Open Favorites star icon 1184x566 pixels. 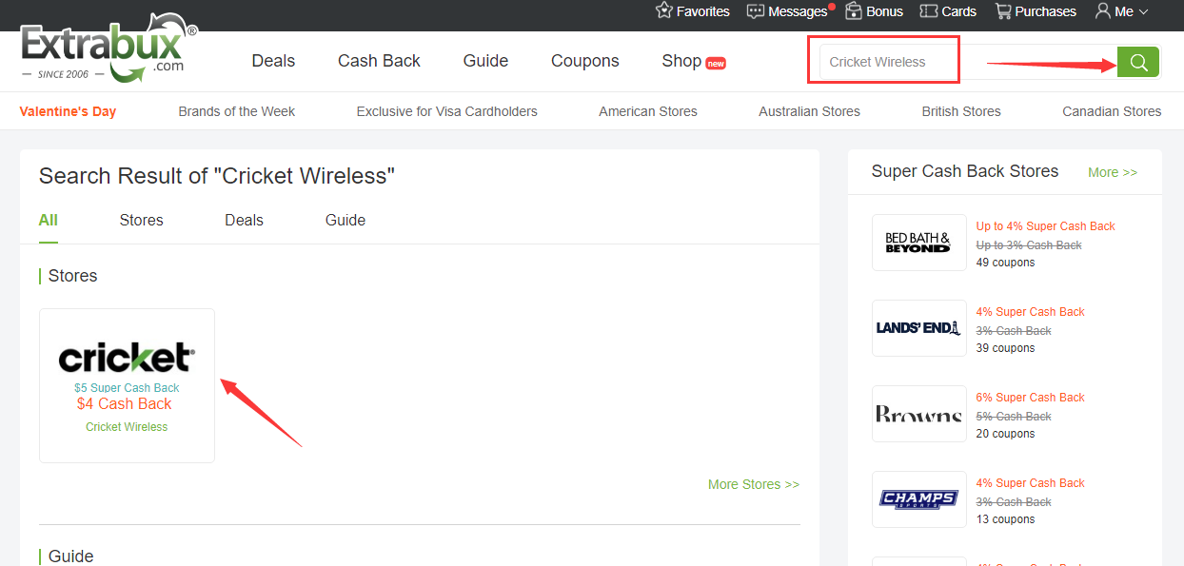tap(664, 11)
